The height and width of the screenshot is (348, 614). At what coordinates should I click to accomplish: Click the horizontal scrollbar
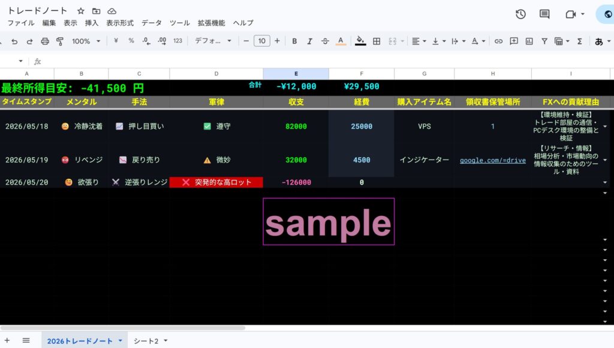[x=123, y=328]
